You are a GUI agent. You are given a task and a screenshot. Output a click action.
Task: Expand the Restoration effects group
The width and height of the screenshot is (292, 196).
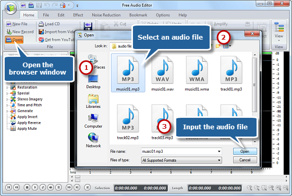coord(7,88)
